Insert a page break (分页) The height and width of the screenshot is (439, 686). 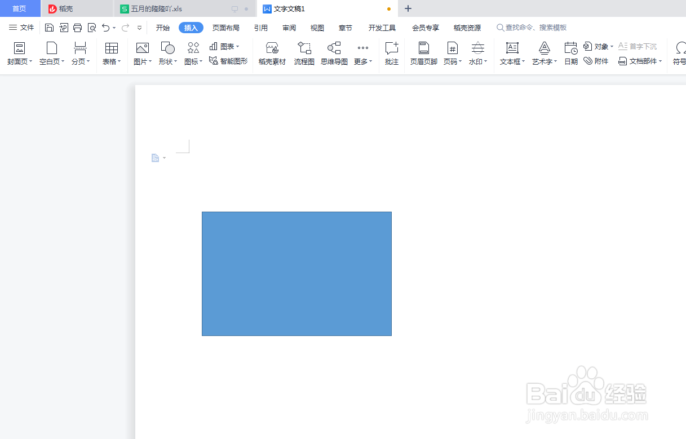[x=81, y=53]
